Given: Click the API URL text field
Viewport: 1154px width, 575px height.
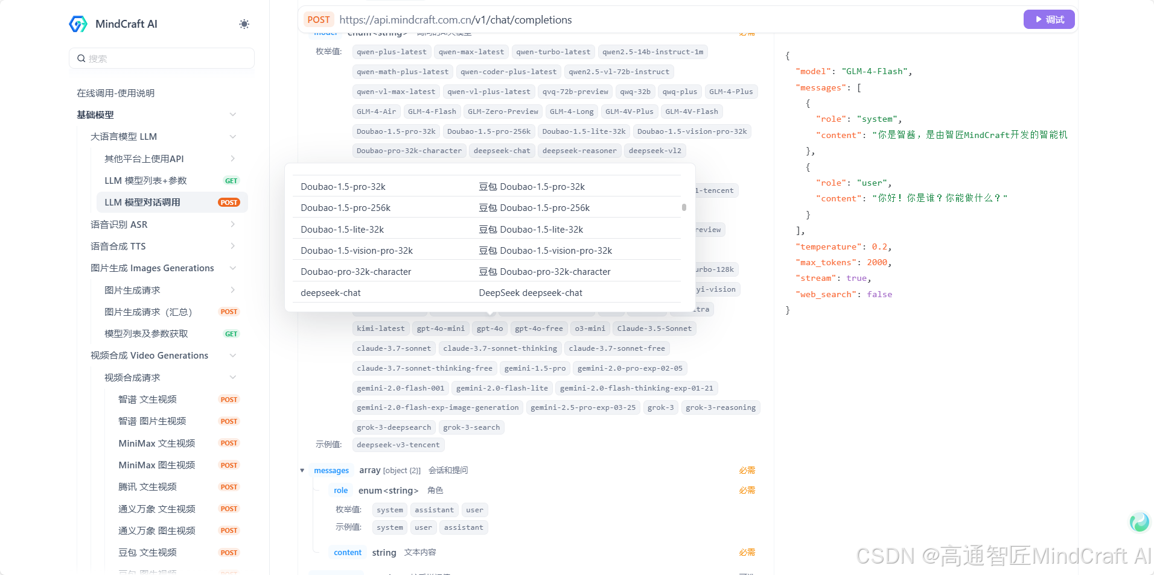Looking at the screenshot, I should click(x=456, y=20).
